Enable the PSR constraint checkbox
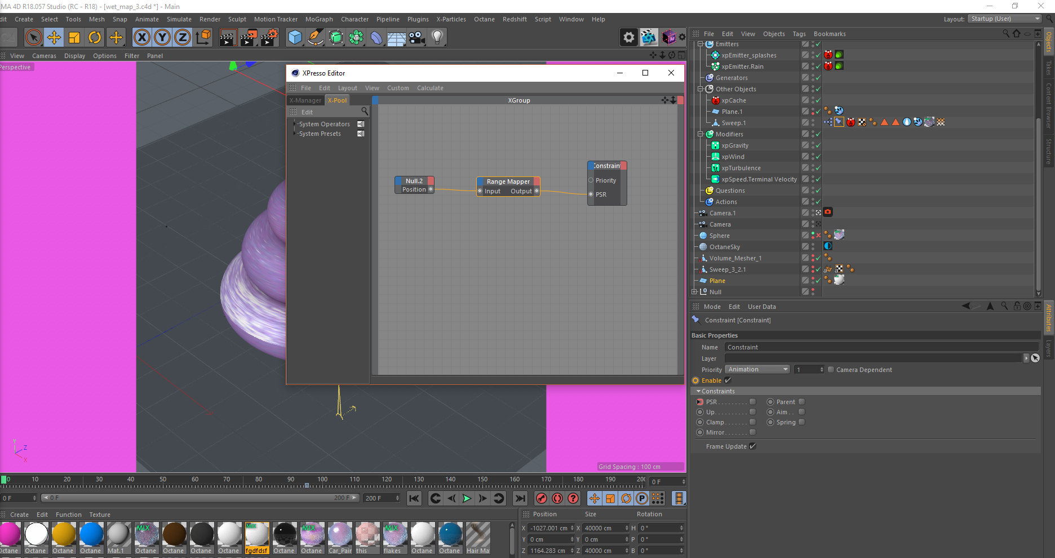The width and height of the screenshot is (1055, 558). tap(752, 402)
